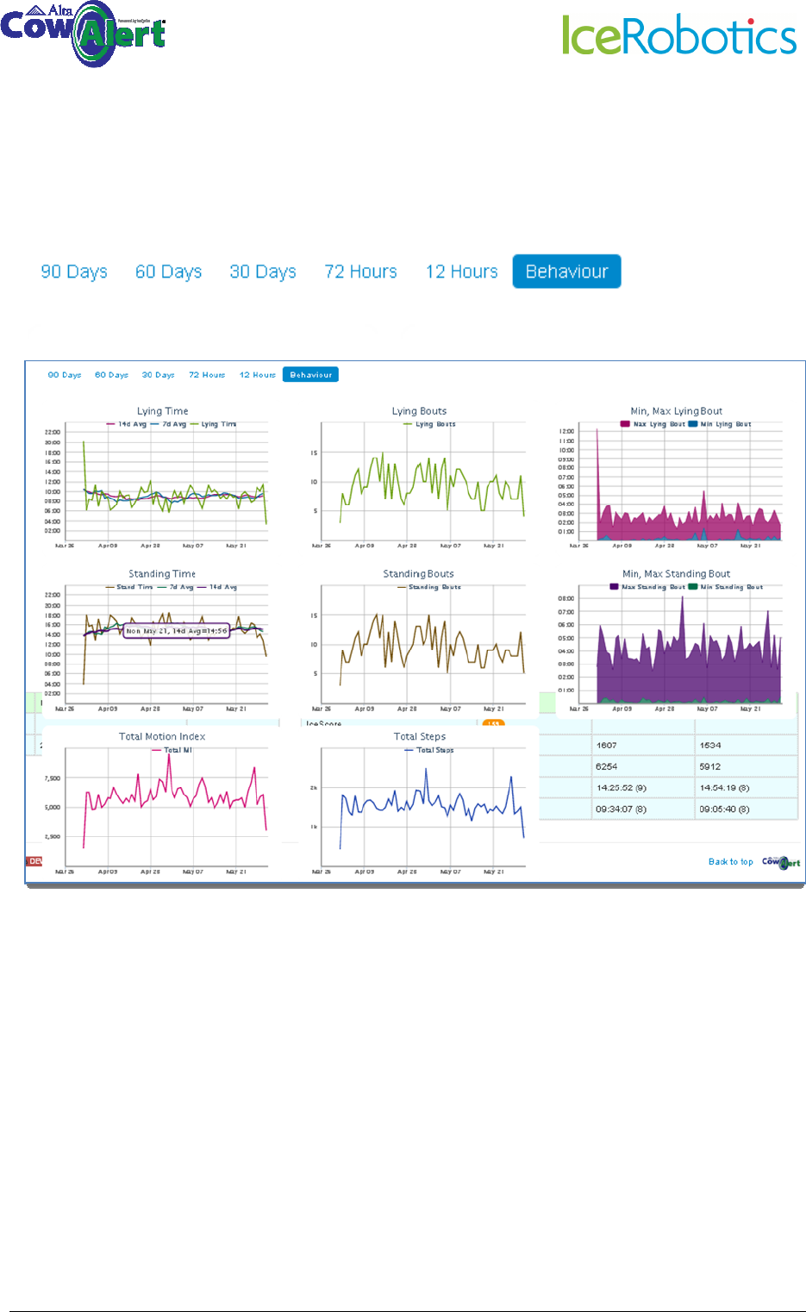
Task: Click the IceRobotics logo
Action: click(679, 36)
